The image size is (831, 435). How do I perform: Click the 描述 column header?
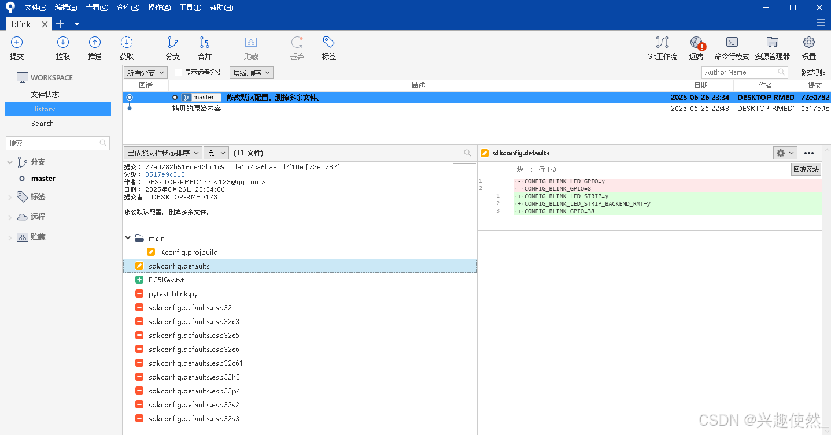(x=418, y=85)
